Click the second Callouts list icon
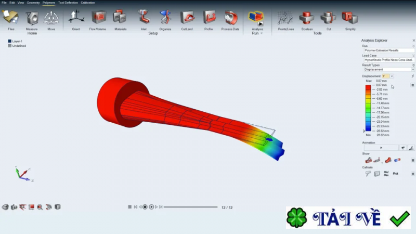 point(377,174)
